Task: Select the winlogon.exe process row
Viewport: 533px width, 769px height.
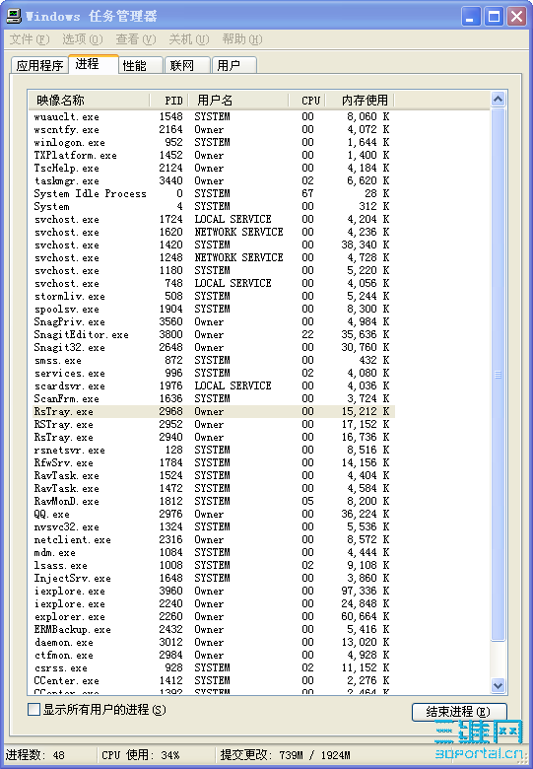Action: [x=214, y=142]
